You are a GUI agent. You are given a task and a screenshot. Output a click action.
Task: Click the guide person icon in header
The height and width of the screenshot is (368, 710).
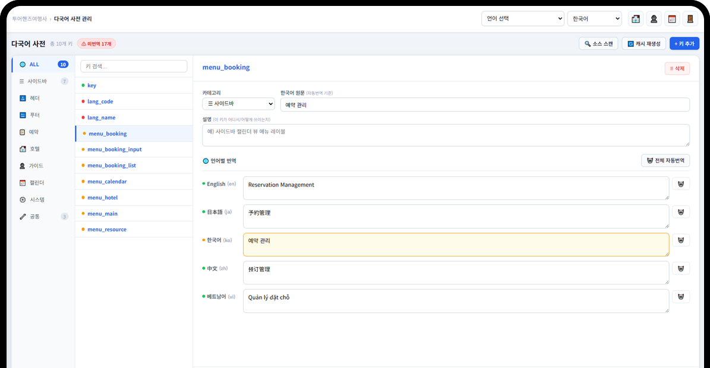click(654, 19)
